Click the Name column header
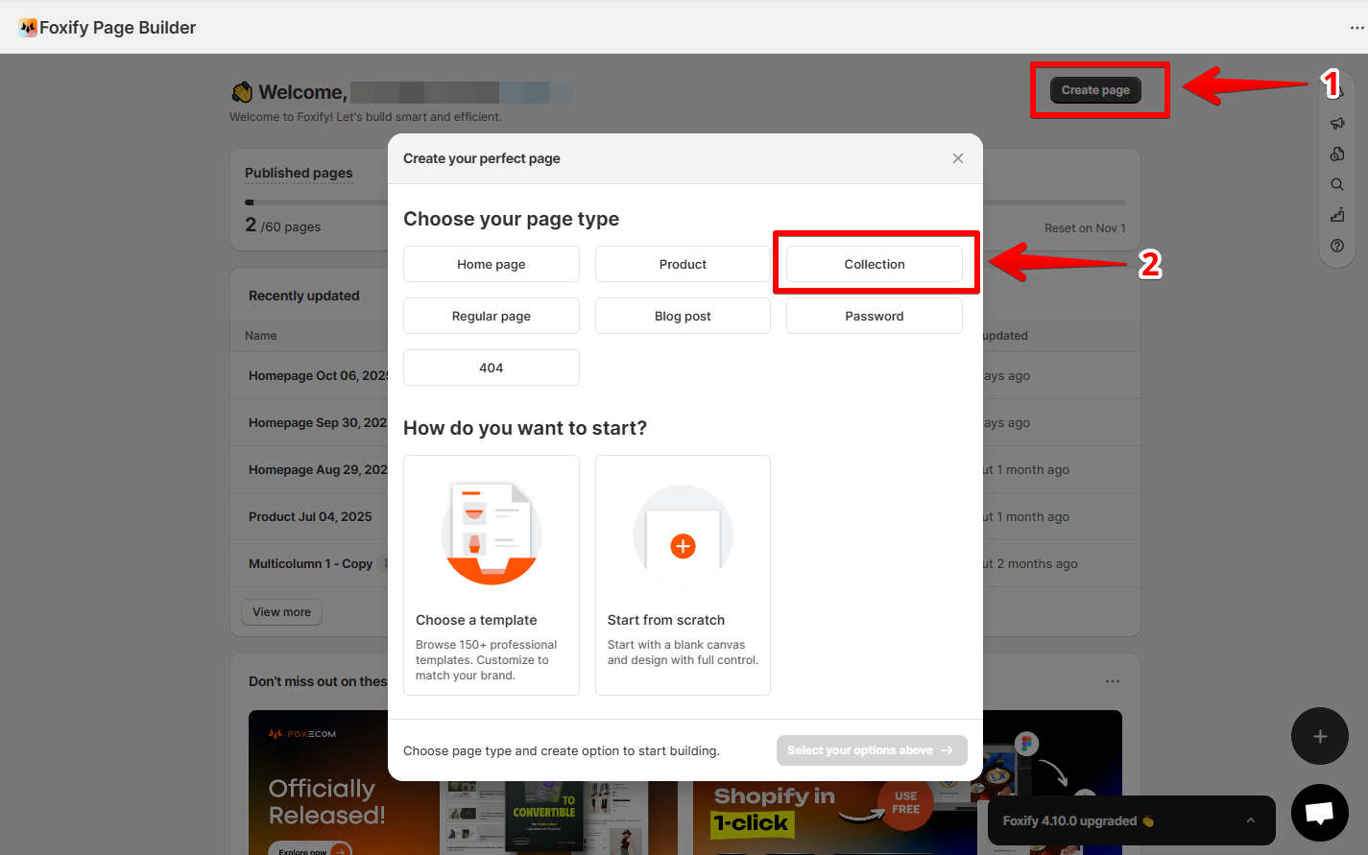The height and width of the screenshot is (855, 1368). coord(261,336)
